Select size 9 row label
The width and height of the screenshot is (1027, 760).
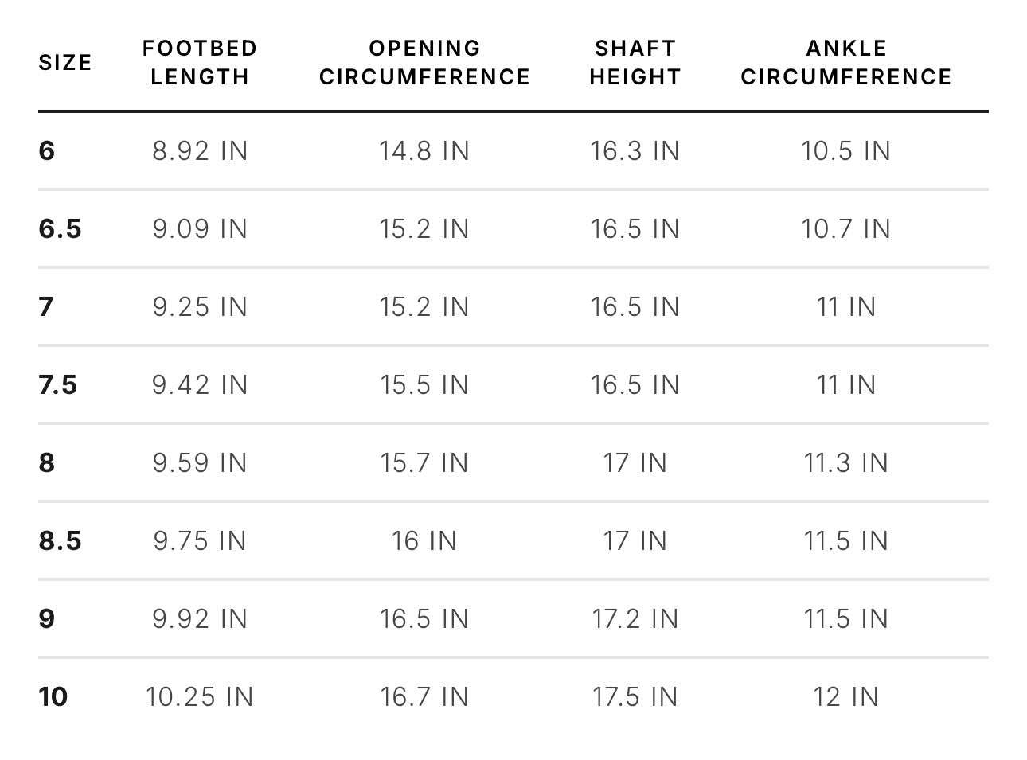(x=47, y=618)
